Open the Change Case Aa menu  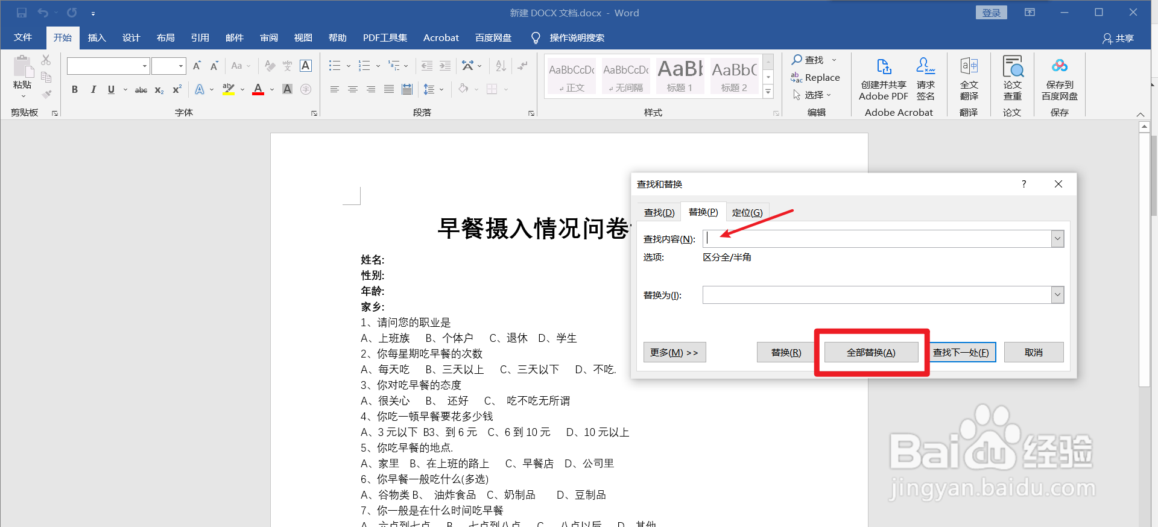tap(240, 66)
